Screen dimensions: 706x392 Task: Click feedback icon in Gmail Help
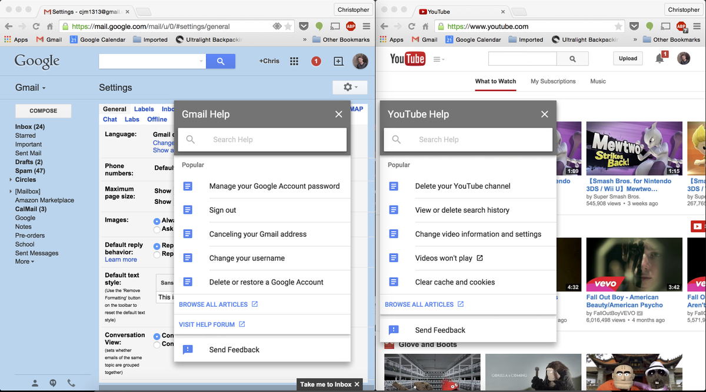(188, 350)
